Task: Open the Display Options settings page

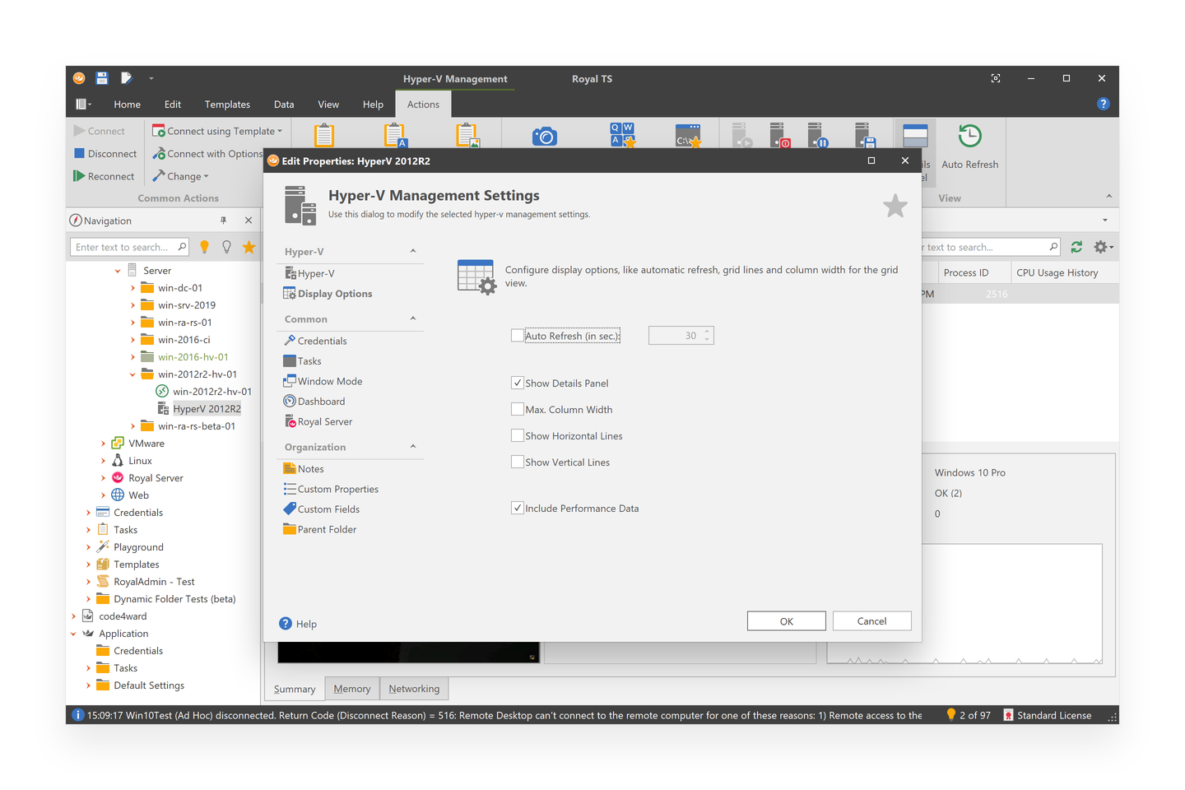Action: point(334,293)
